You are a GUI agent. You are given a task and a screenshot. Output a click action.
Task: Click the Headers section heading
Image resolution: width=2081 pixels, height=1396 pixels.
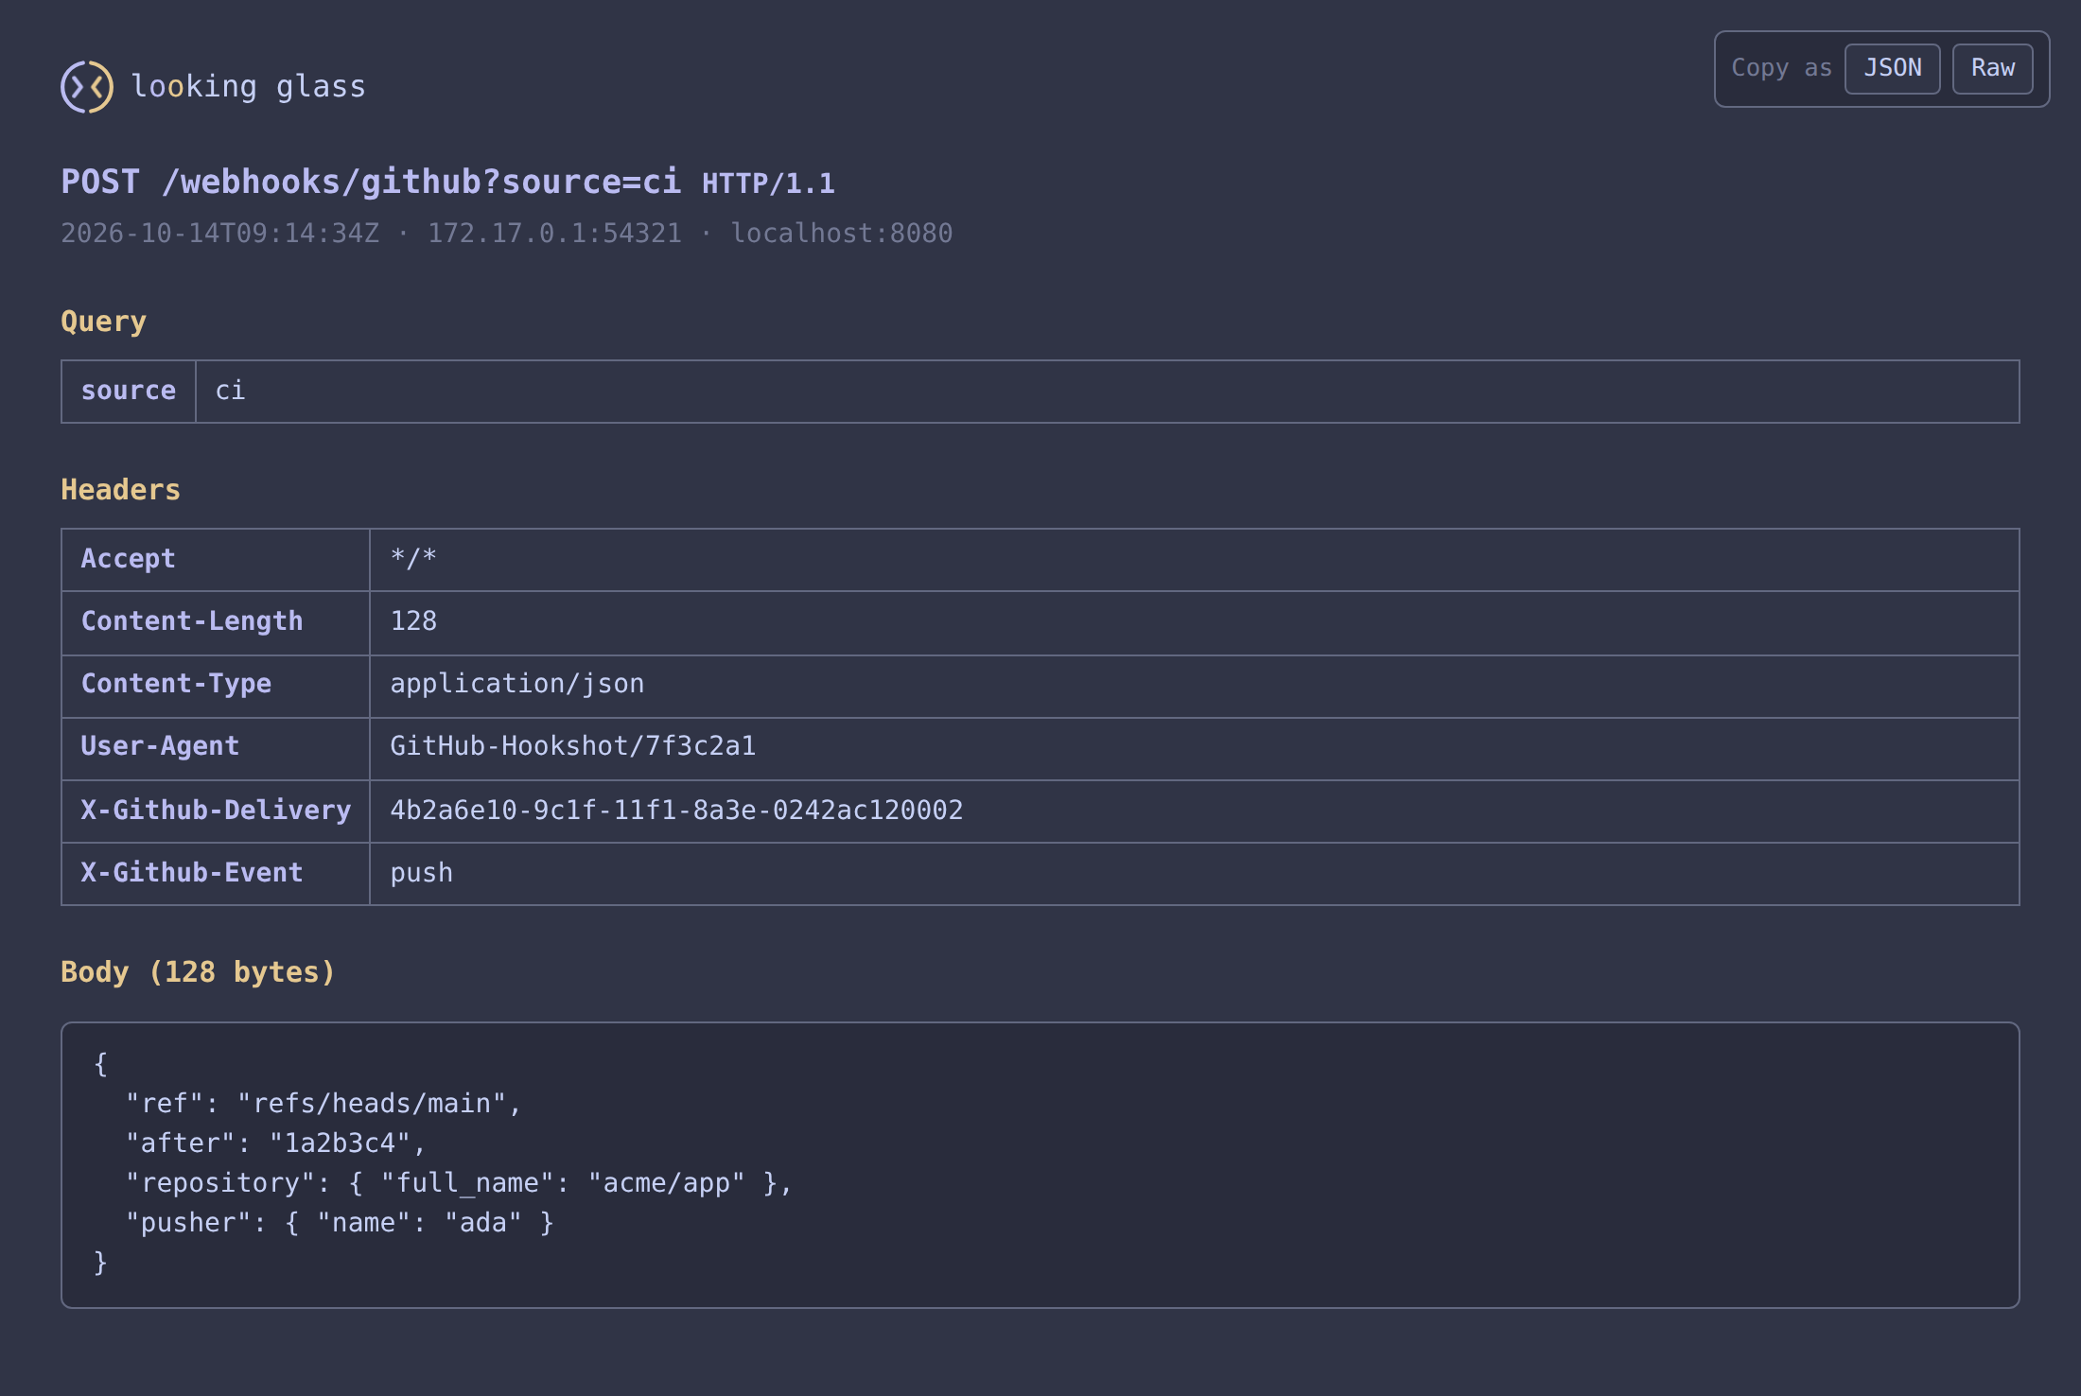tap(121, 490)
